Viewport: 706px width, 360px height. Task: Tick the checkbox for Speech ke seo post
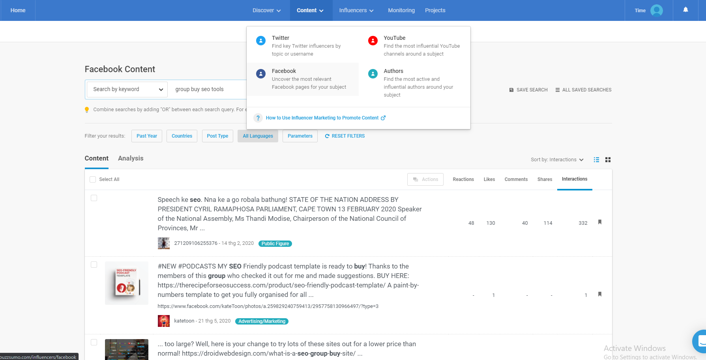[94, 198]
